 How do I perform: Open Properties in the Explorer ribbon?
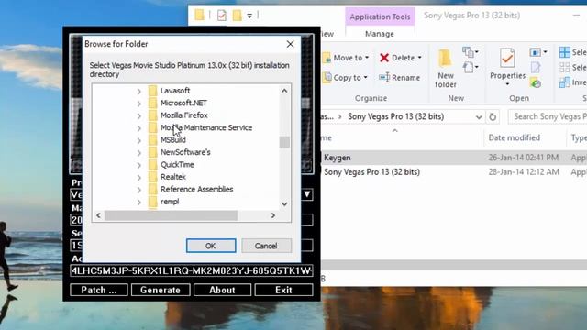point(507,67)
